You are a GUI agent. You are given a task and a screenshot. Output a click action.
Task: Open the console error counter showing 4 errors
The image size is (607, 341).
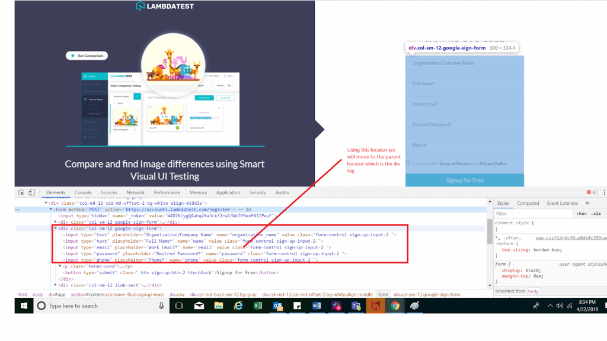(589, 192)
